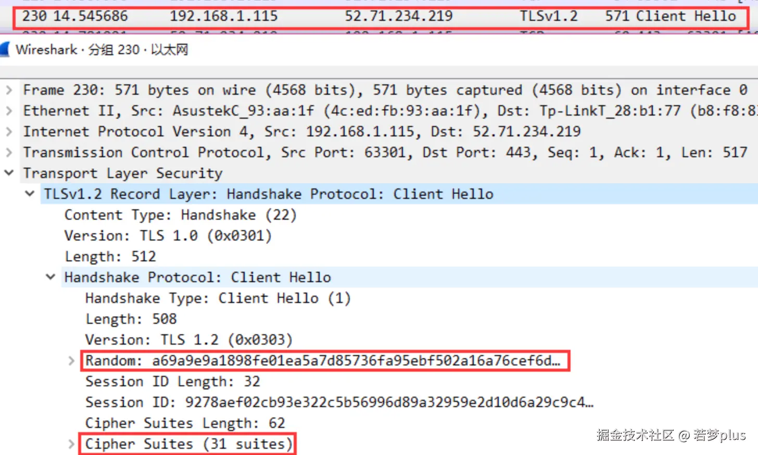758x455 pixels.
Task: Select Session ID Length: 32 line
Action: 172,382
